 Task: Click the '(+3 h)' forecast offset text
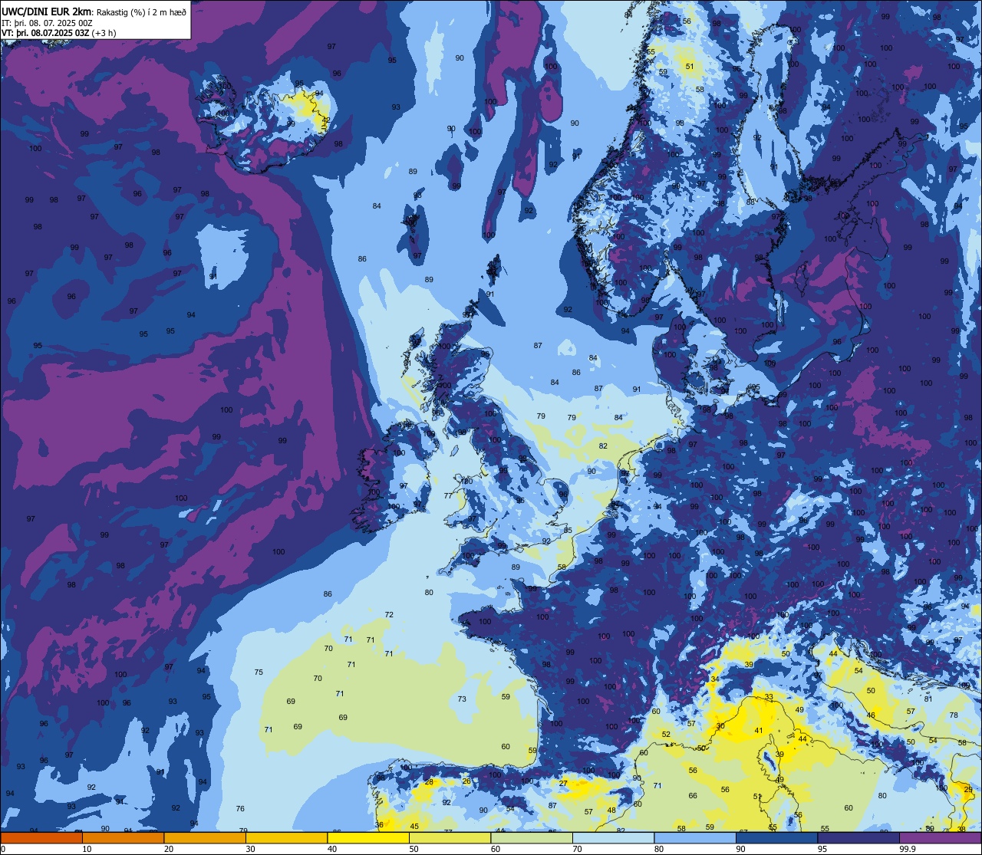click(x=104, y=33)
